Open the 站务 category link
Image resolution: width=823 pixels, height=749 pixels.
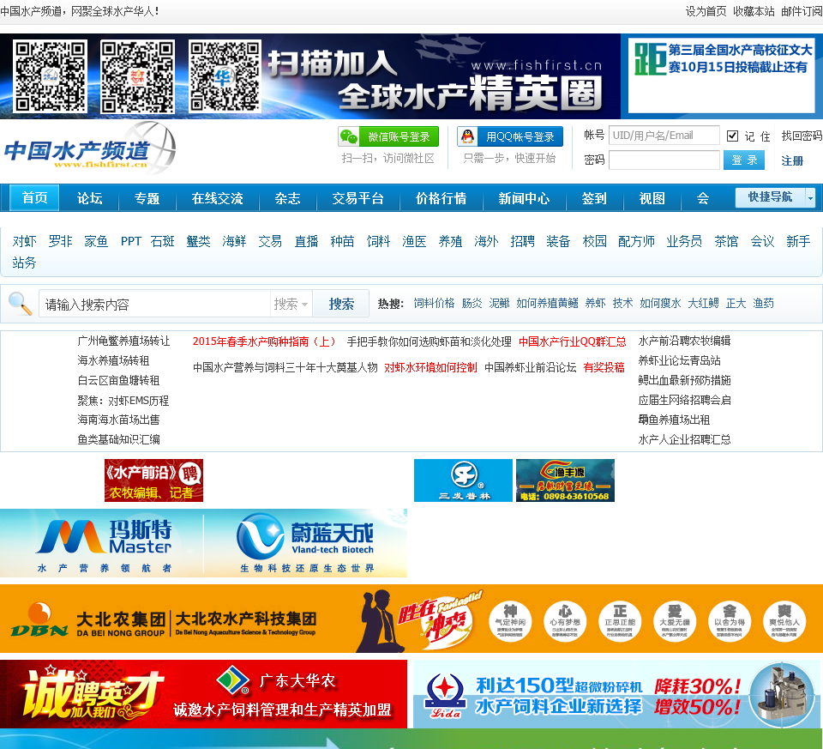24,262
